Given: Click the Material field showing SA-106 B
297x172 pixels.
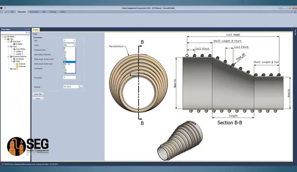Looking at the screenshot, I should [71, 87].
